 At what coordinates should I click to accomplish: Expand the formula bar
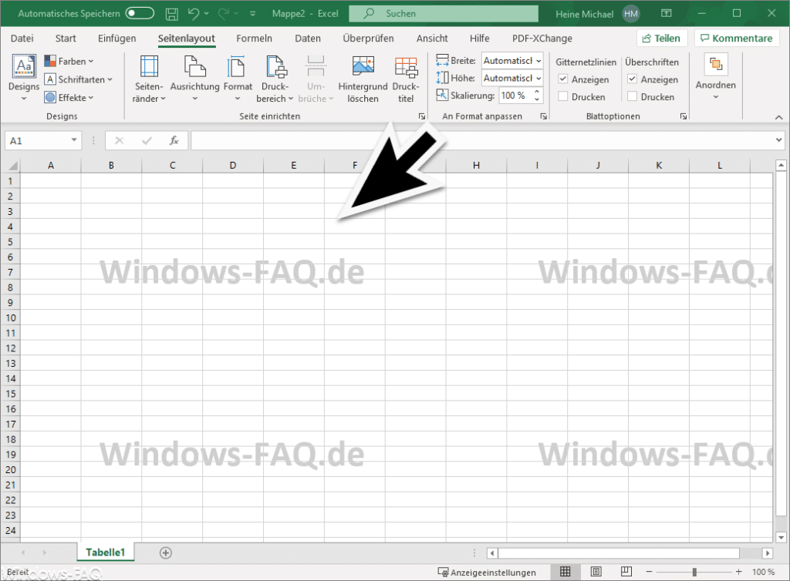point(779,140)
